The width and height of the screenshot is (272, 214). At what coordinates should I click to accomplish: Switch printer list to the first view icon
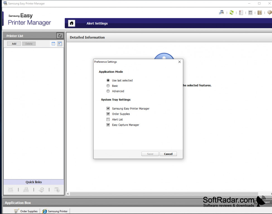(x=53, y=44)
